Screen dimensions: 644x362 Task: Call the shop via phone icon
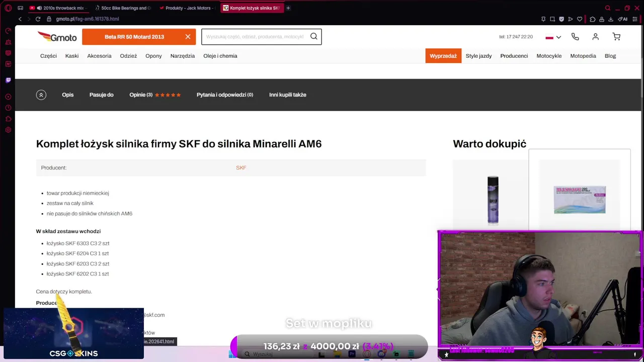[x=575, y=37]
